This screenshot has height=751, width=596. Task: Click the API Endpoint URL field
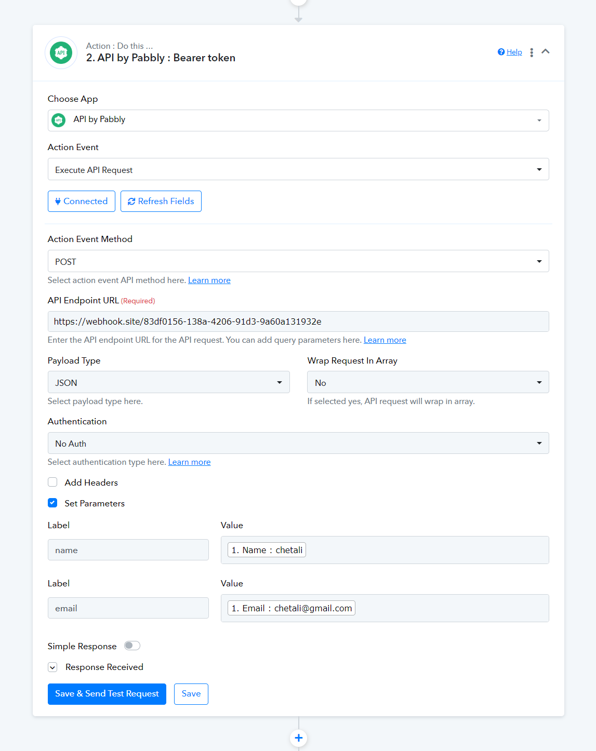[298, 321]
